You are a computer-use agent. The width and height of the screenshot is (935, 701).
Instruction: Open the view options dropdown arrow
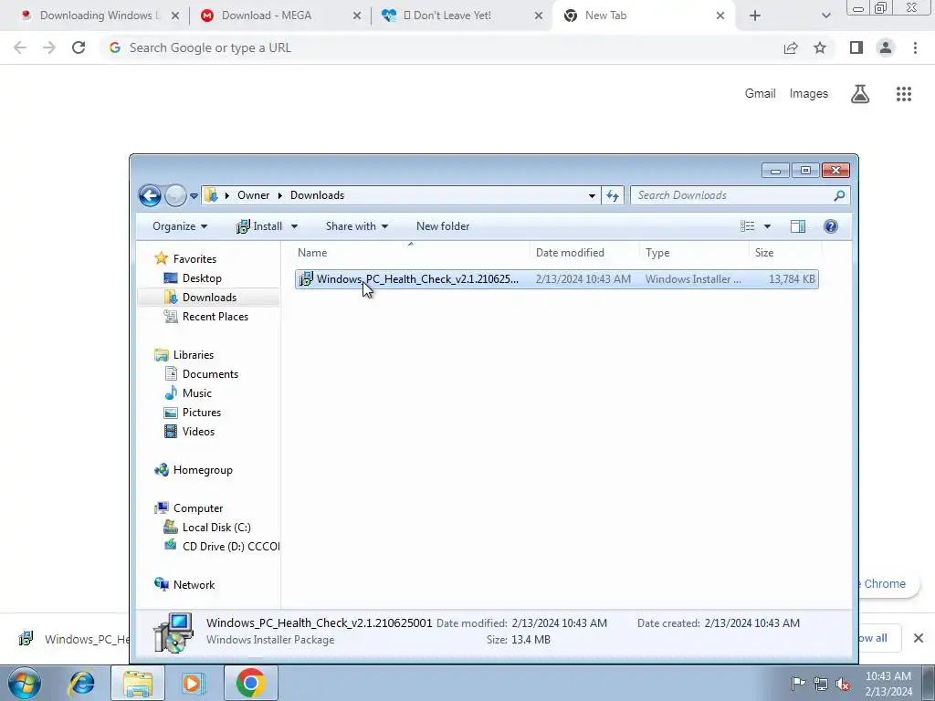coord(767,226)
